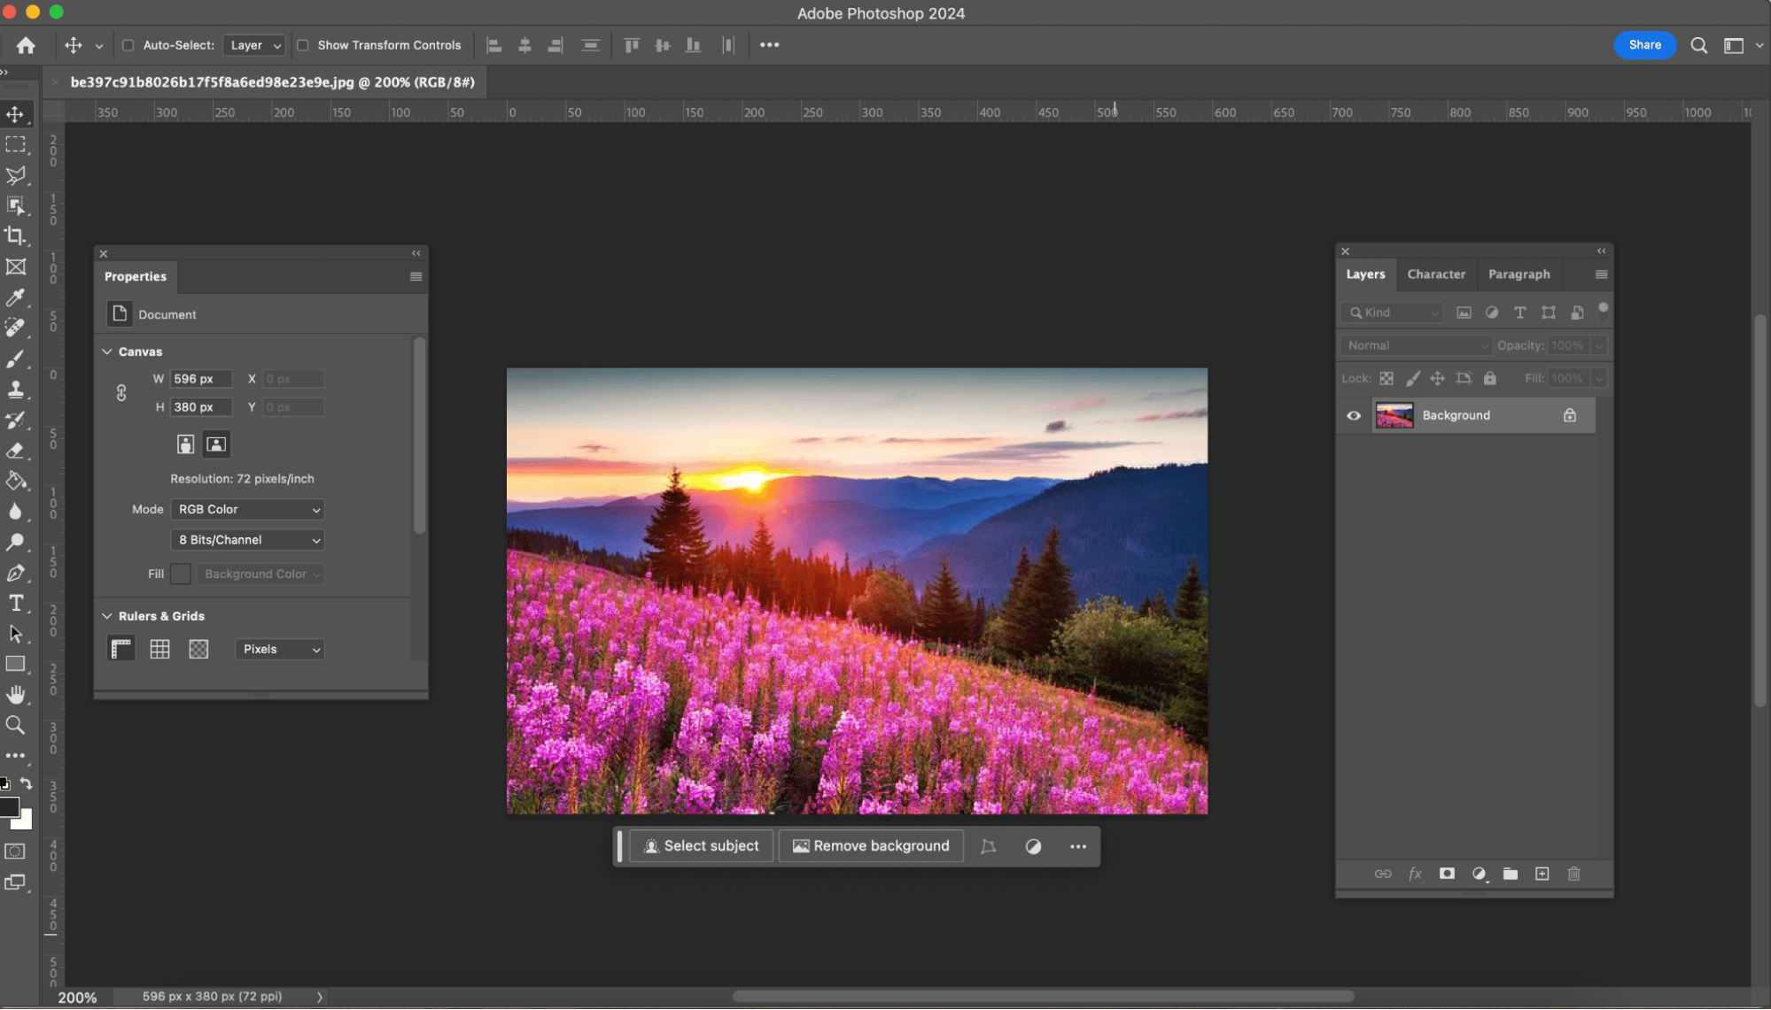Select the Rectangular Marquee tool
Viewport: 1771px width, 1010px height.
pyautogui.click(x=15, y=144)
